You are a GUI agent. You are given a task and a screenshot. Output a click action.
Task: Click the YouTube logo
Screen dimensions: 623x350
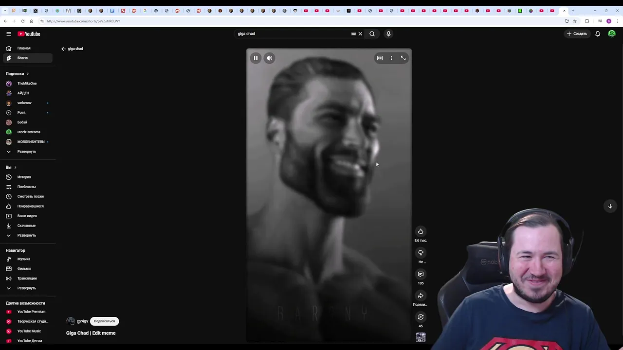(29, 34)
